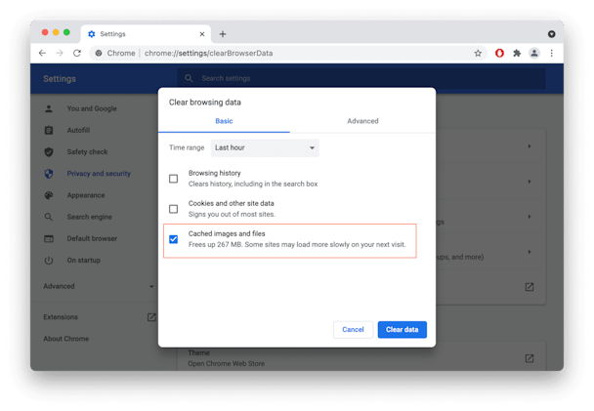Click the On startup power icon
594x411 pixels.
click(x=49, y=261)
